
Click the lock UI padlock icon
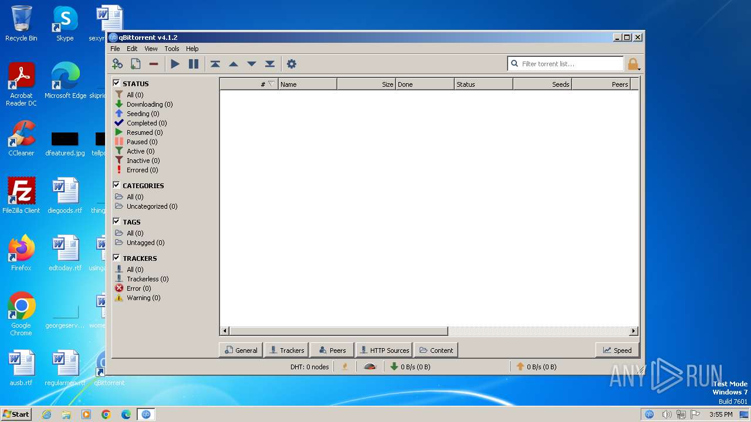pos(632,64)
